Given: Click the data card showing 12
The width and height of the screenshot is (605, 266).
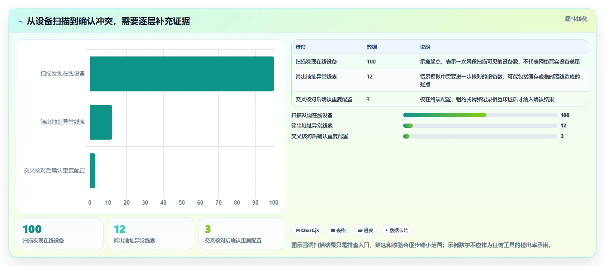Looking at the screenshot, I should [x=151, y=233].
